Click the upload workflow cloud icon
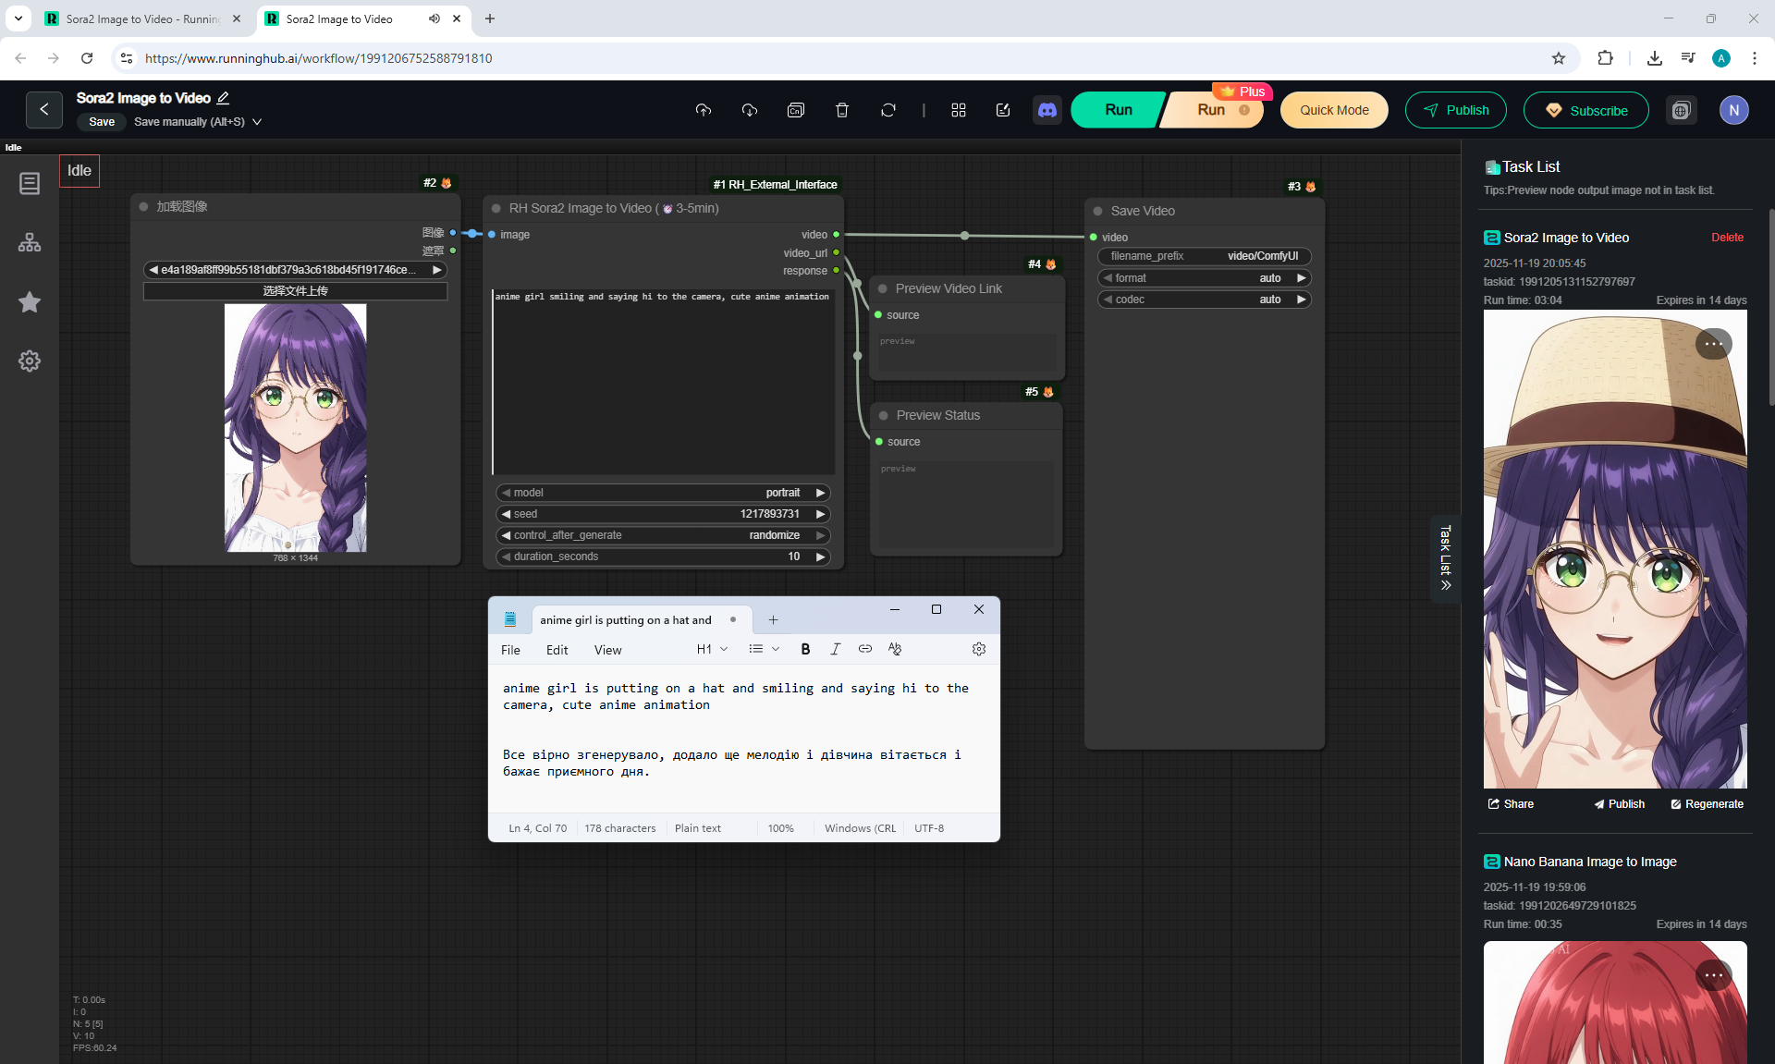The height and width of the screenshot is (1064, 1775). click(704, 110)
